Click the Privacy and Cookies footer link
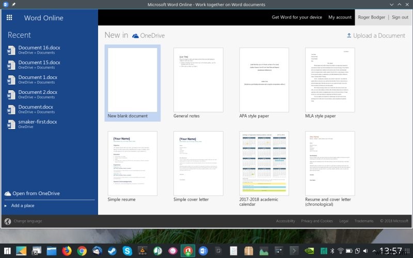The width and height of the screenshot is (413, 258). coord(317,221)
